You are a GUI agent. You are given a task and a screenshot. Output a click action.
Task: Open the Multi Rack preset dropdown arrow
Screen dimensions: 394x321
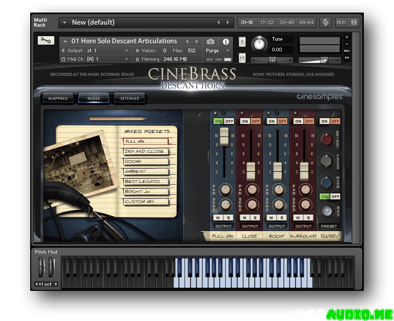tap(64, 23)
